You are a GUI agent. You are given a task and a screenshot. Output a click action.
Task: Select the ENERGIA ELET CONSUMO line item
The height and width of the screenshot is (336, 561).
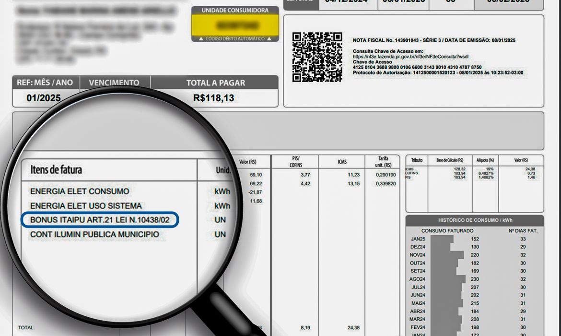80,192
